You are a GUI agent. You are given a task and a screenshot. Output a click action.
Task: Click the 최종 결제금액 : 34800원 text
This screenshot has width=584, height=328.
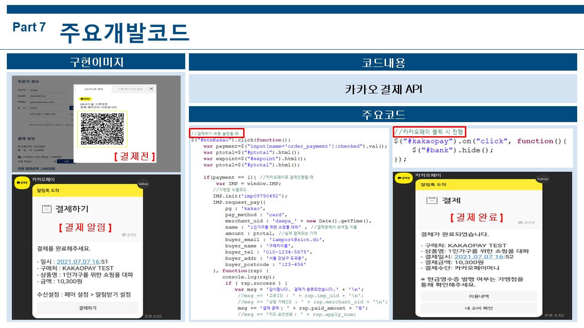(x=36, y=169)
